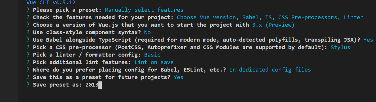Click the '3.x (Preview)' version answer
Image resolution: width=376 pixels, height=102 pixels.
tap(273, 25)
